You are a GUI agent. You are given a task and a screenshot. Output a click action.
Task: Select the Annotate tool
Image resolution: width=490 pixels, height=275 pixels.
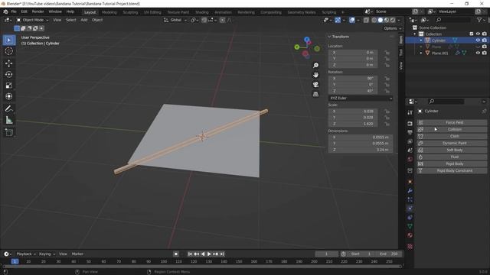pyautogui.click(x=8, y=108)
